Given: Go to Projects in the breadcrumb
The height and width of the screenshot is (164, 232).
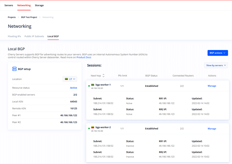Looking at the screenshot, I should click(x=12, y=17).
